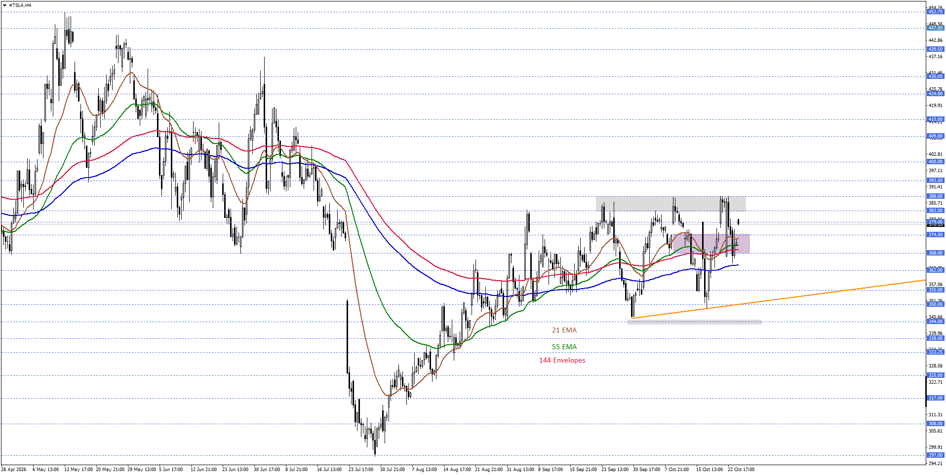Click the 338.00 price level label
This screenshot has height=475, width=946.
click(936, 338)
